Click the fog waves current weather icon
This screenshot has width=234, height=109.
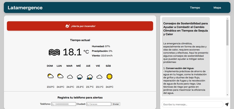54,52
